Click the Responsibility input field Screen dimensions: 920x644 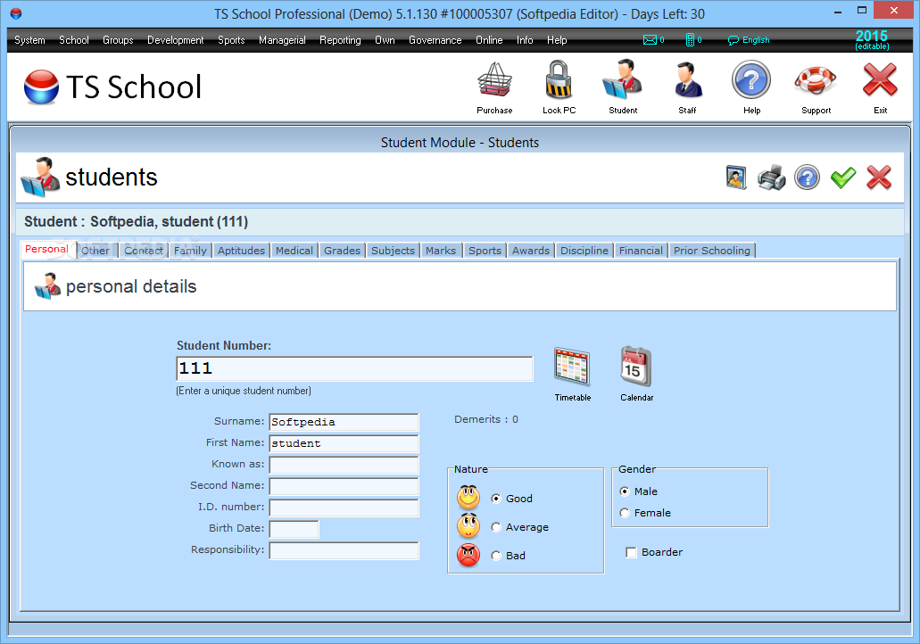pyautogui.click(x=344, y=550)
